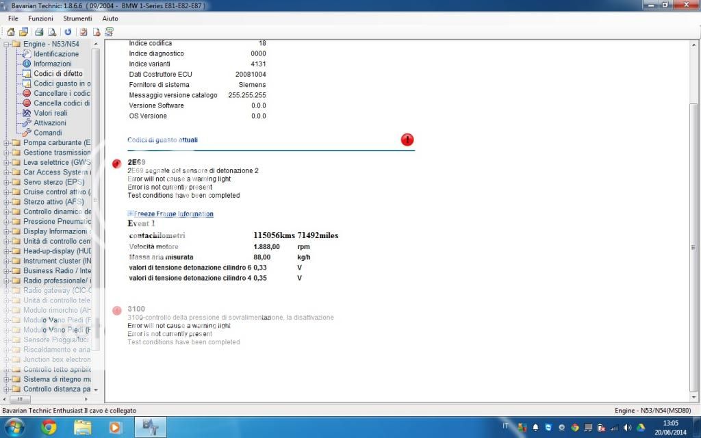
Task: Expand Freeze Frame Information section
Action: click(x=131, y=214)
